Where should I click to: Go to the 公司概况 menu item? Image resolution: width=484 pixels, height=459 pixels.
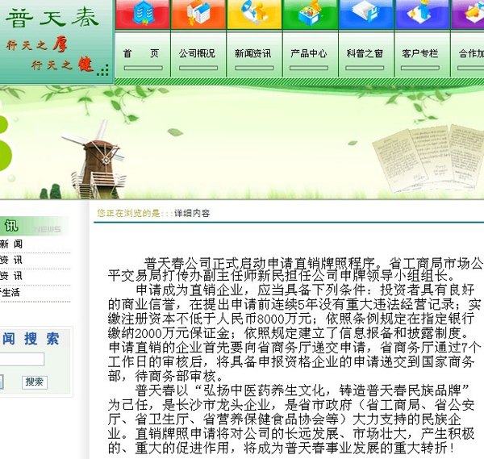[198, 53]
